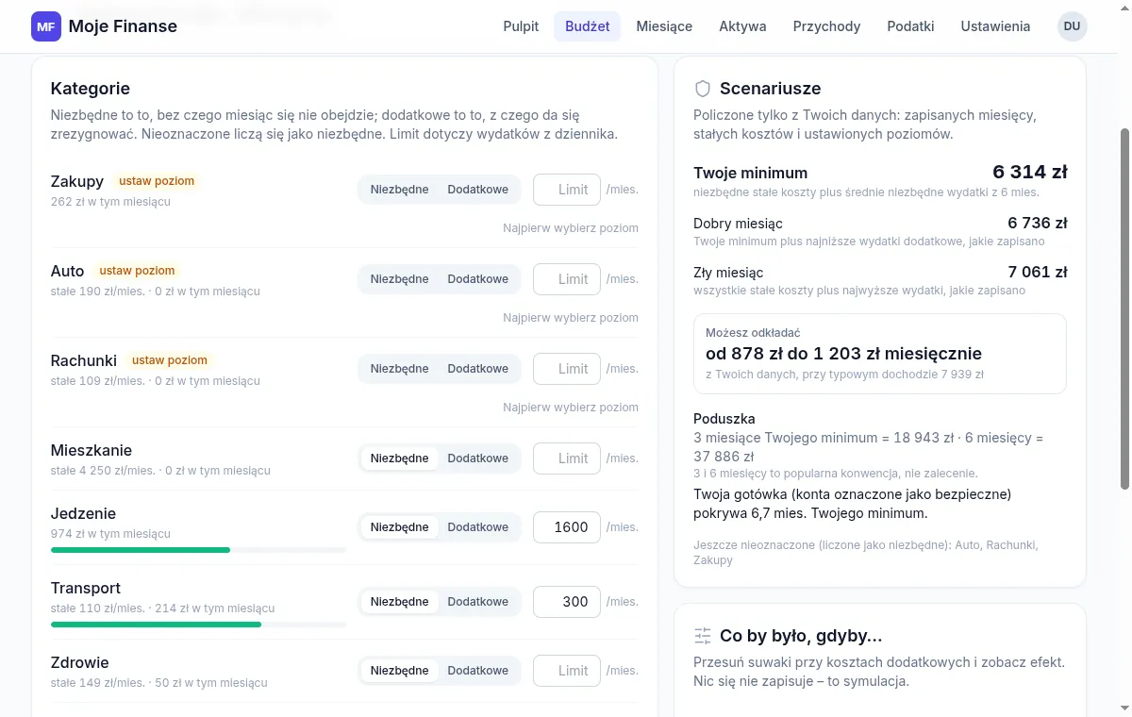Switch Mieszkanie to Dodatkowe
Screen dimensions: 1132x717
(477, 459)
